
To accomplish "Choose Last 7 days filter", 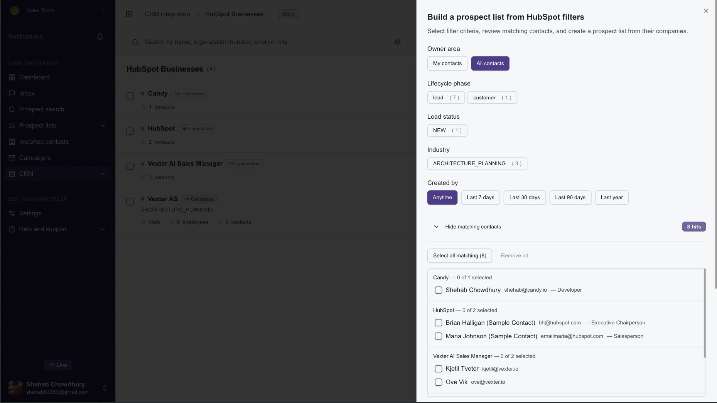I will (481, 198).
